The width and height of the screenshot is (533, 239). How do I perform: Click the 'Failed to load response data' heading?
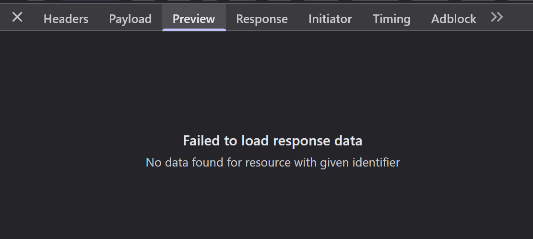pyautogui.click(x=272, y=141)
